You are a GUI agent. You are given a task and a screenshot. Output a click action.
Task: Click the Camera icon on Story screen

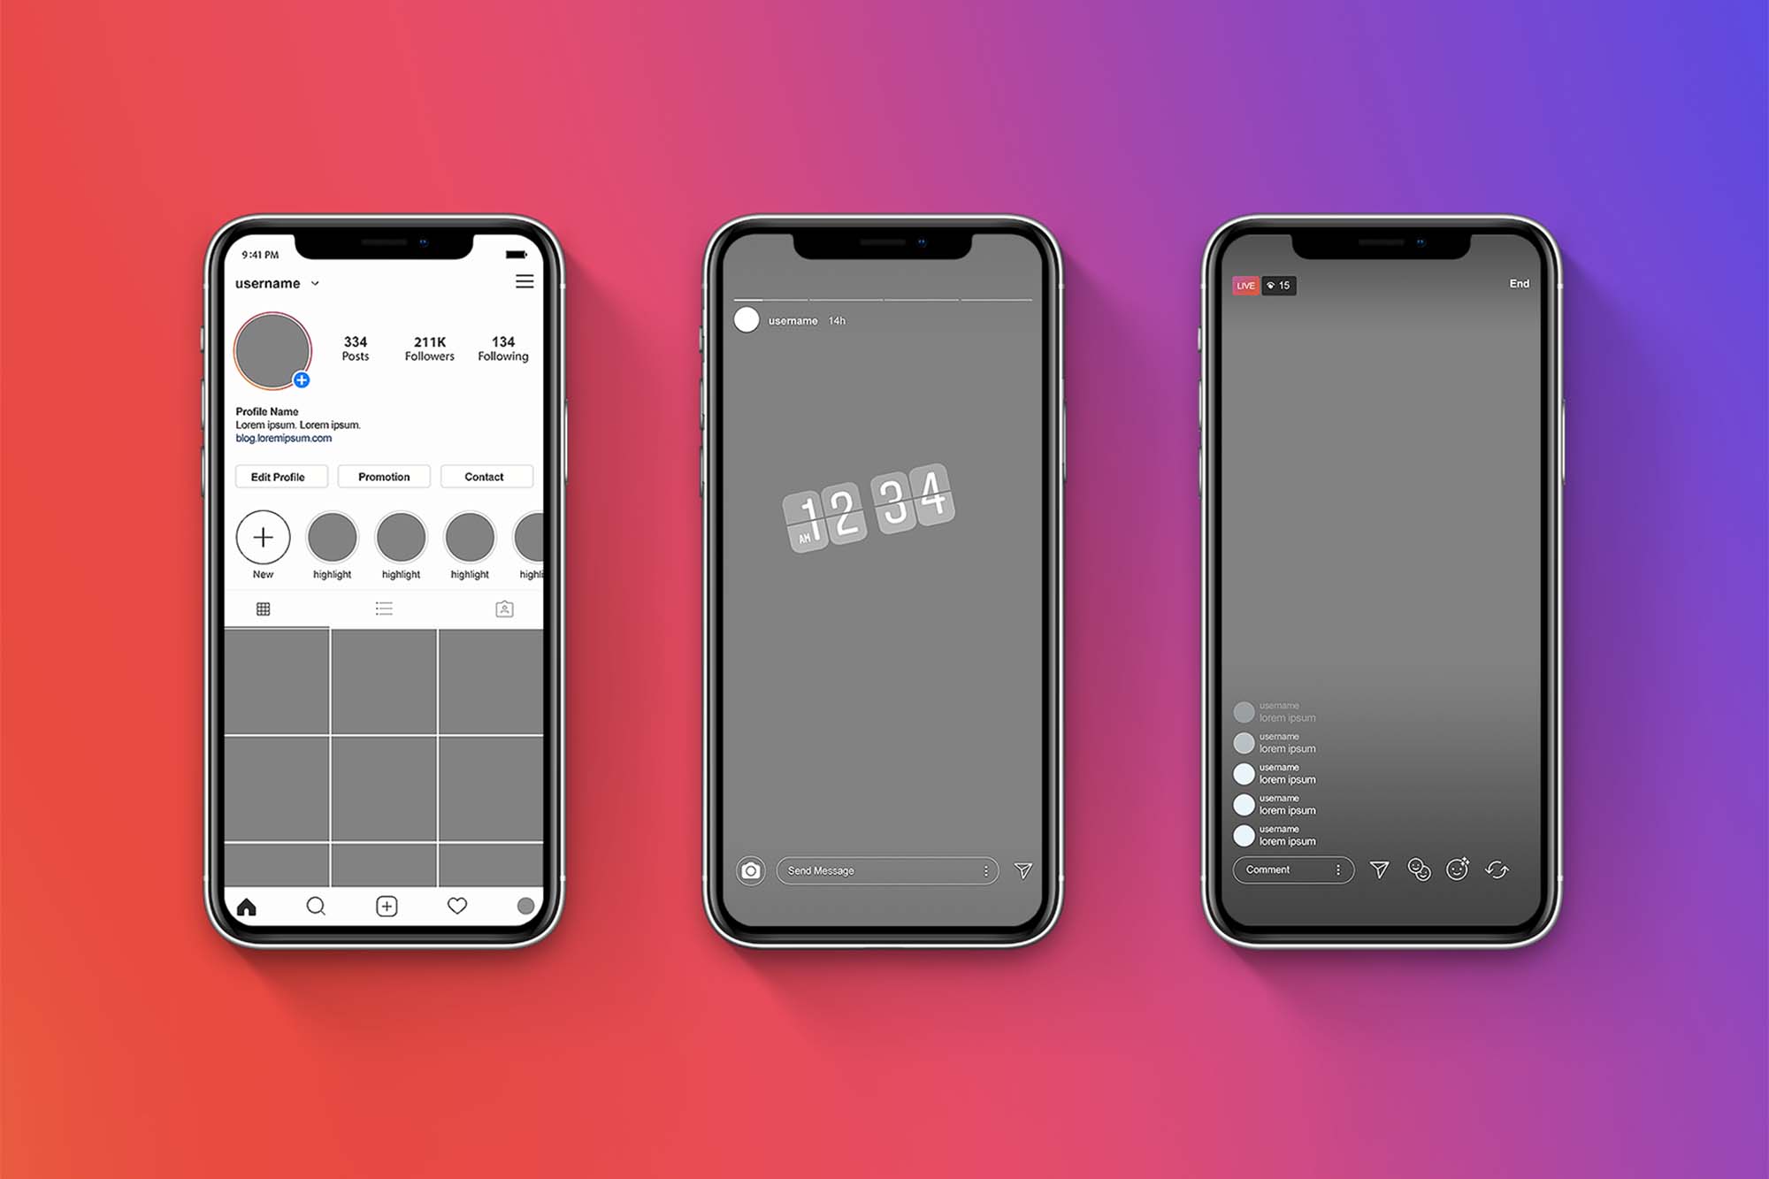click(x=751, y=869)
